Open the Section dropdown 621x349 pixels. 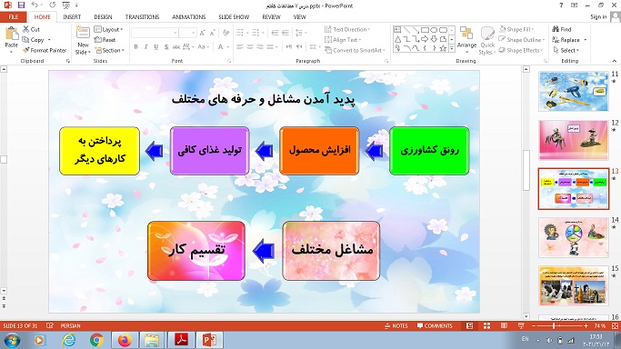[109, 50]
